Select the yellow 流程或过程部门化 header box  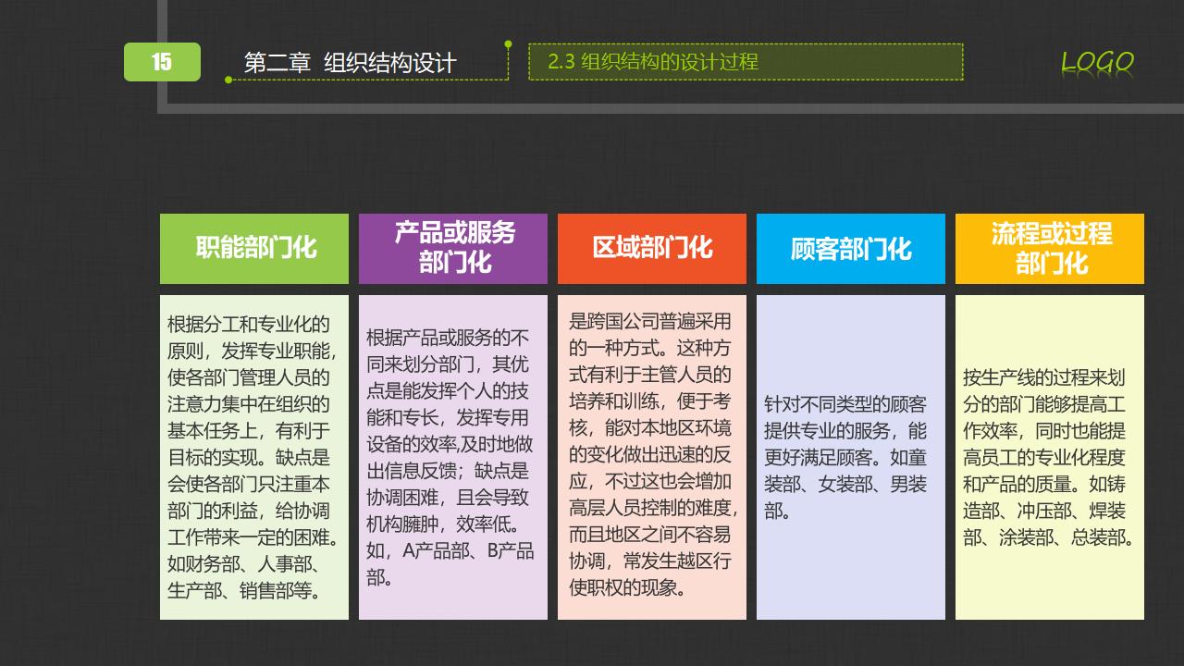pos(1050,249)
